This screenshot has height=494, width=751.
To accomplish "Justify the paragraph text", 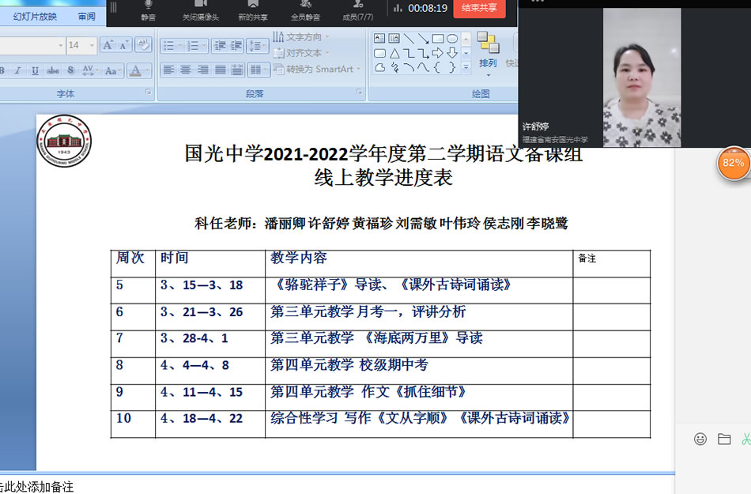I will [x=221, y=70].
